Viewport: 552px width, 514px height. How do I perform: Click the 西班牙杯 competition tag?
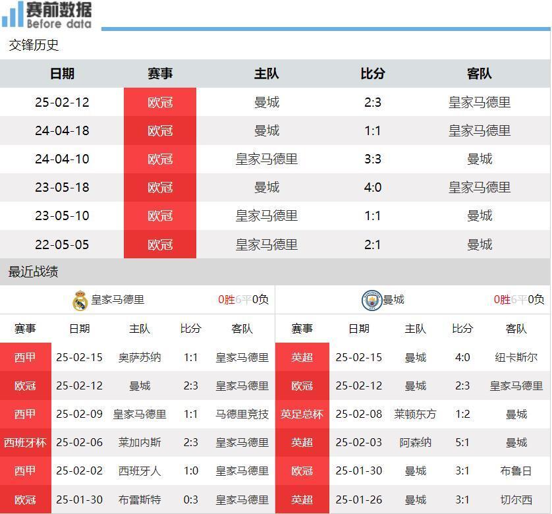[x=25, y=442]
